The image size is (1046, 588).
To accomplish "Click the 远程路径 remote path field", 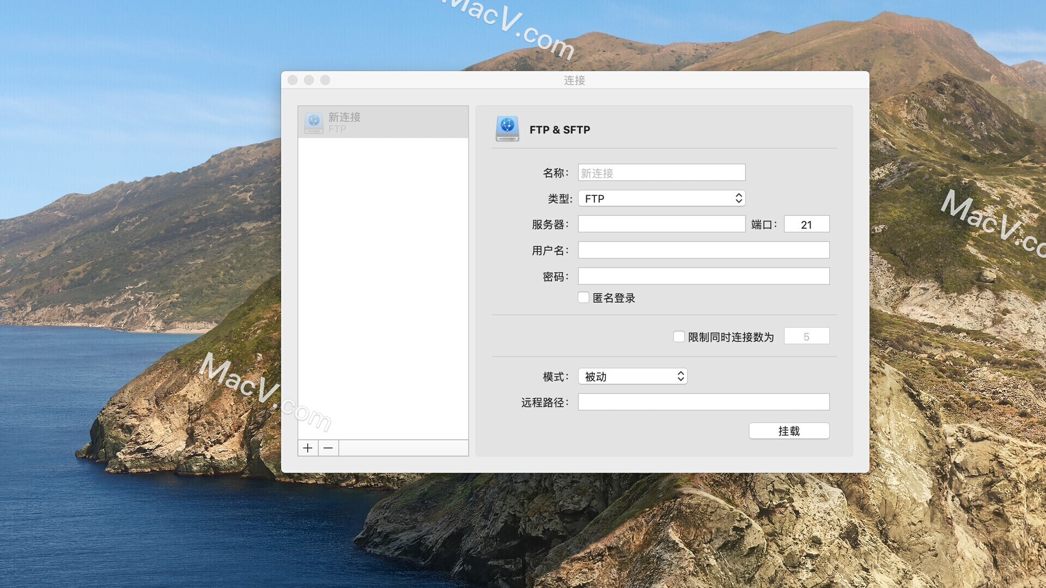I will [x=703, y=402].
